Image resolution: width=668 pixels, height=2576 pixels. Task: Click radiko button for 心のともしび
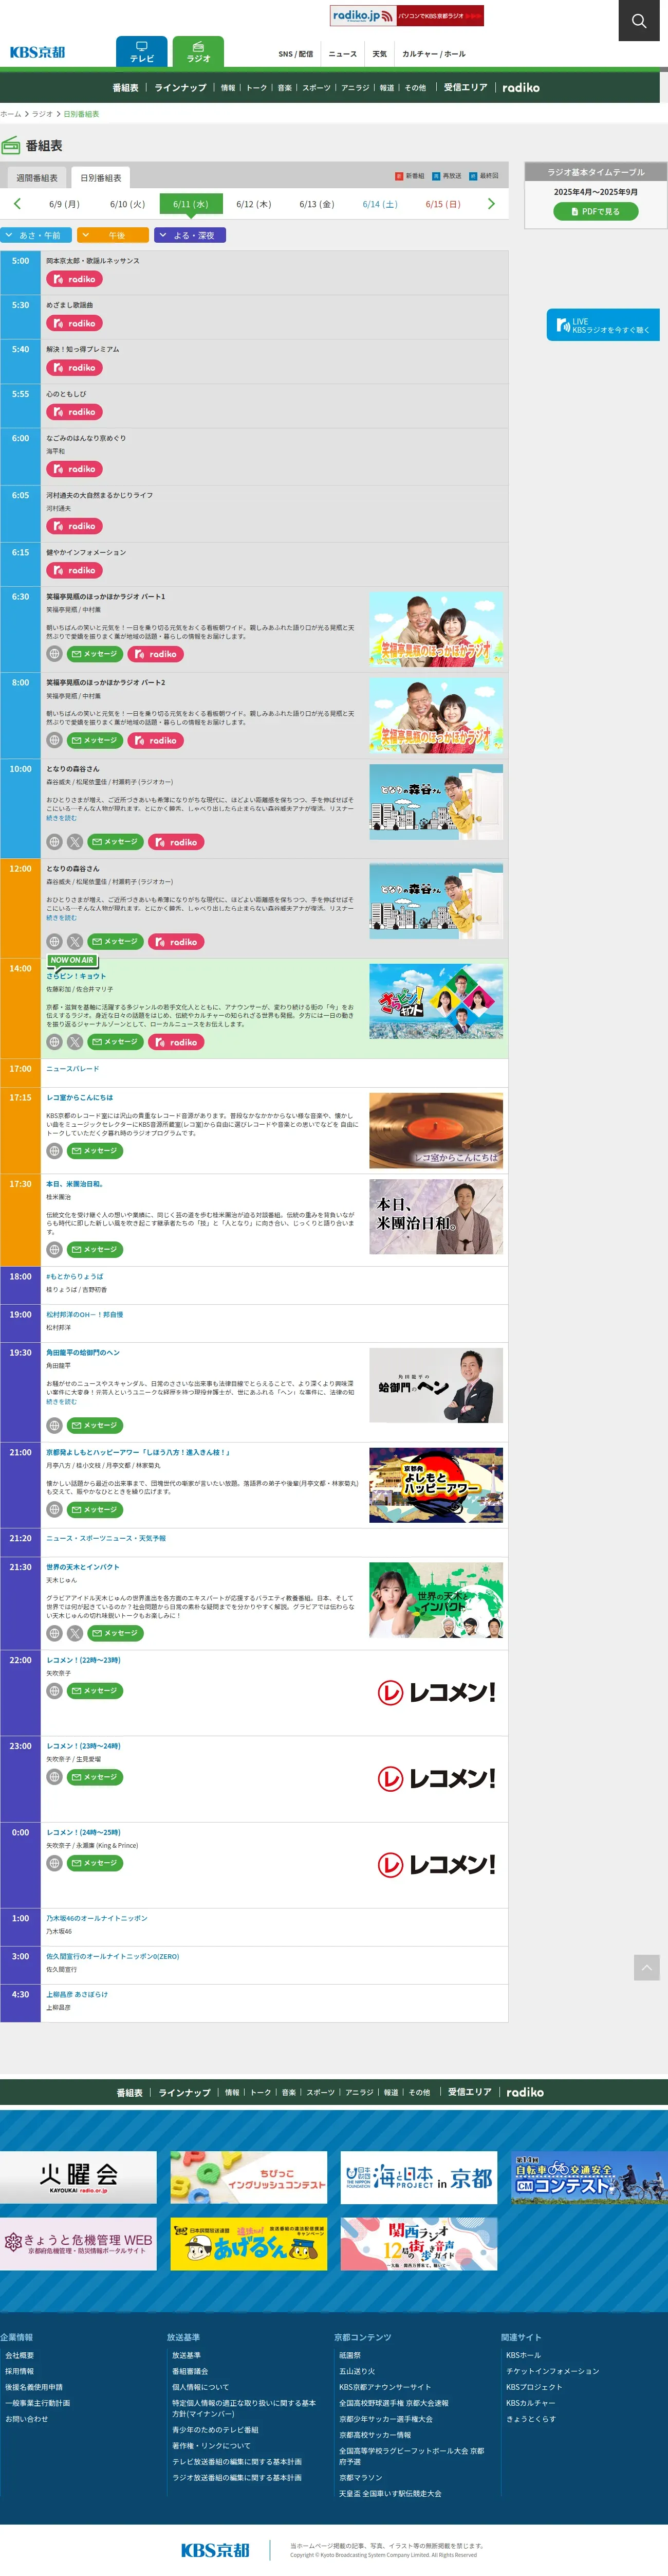point(73,412)
